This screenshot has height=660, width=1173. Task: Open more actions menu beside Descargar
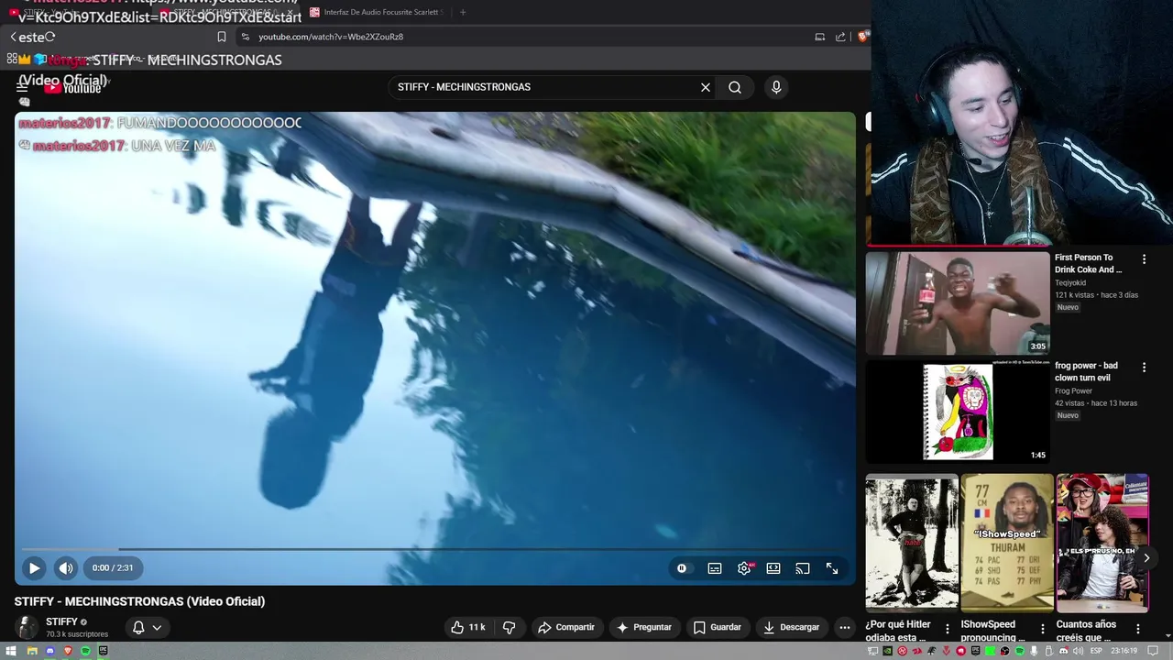tap(845, 627)
